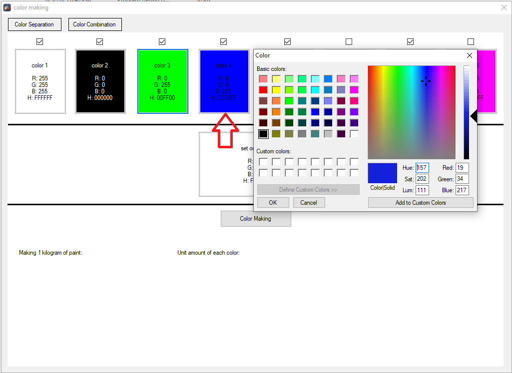Cancel the Color dialog

click(309, 202)
